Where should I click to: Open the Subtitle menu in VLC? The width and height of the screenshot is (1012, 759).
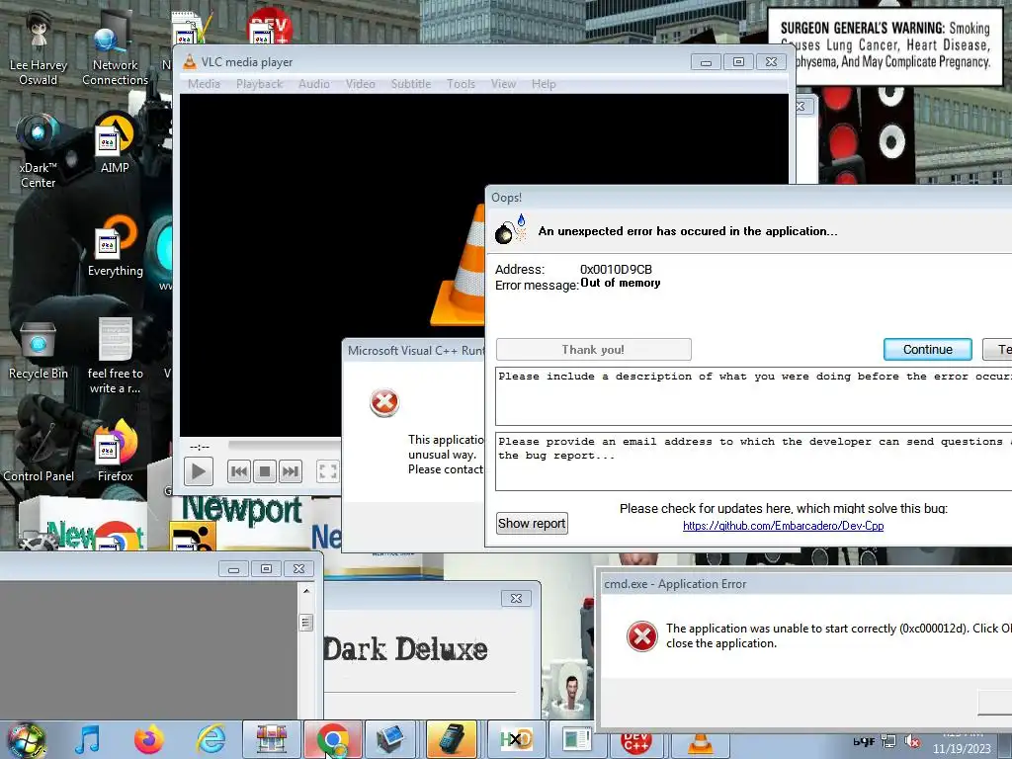(410, 84)
